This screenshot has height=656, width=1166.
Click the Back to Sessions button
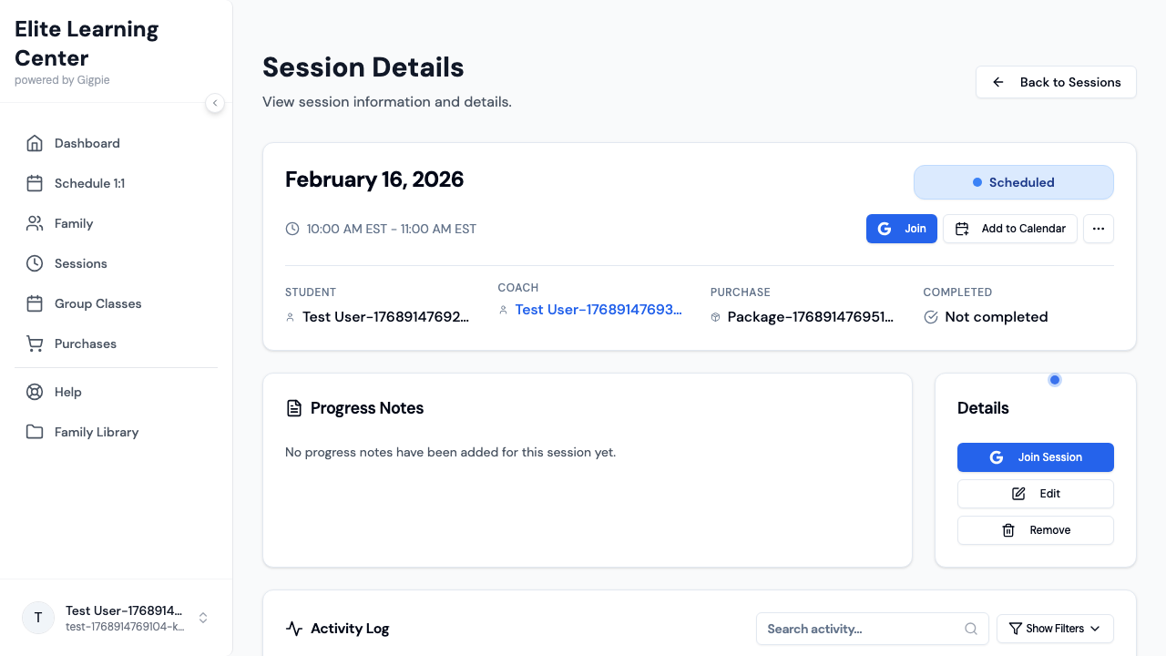coord(1056,82)
